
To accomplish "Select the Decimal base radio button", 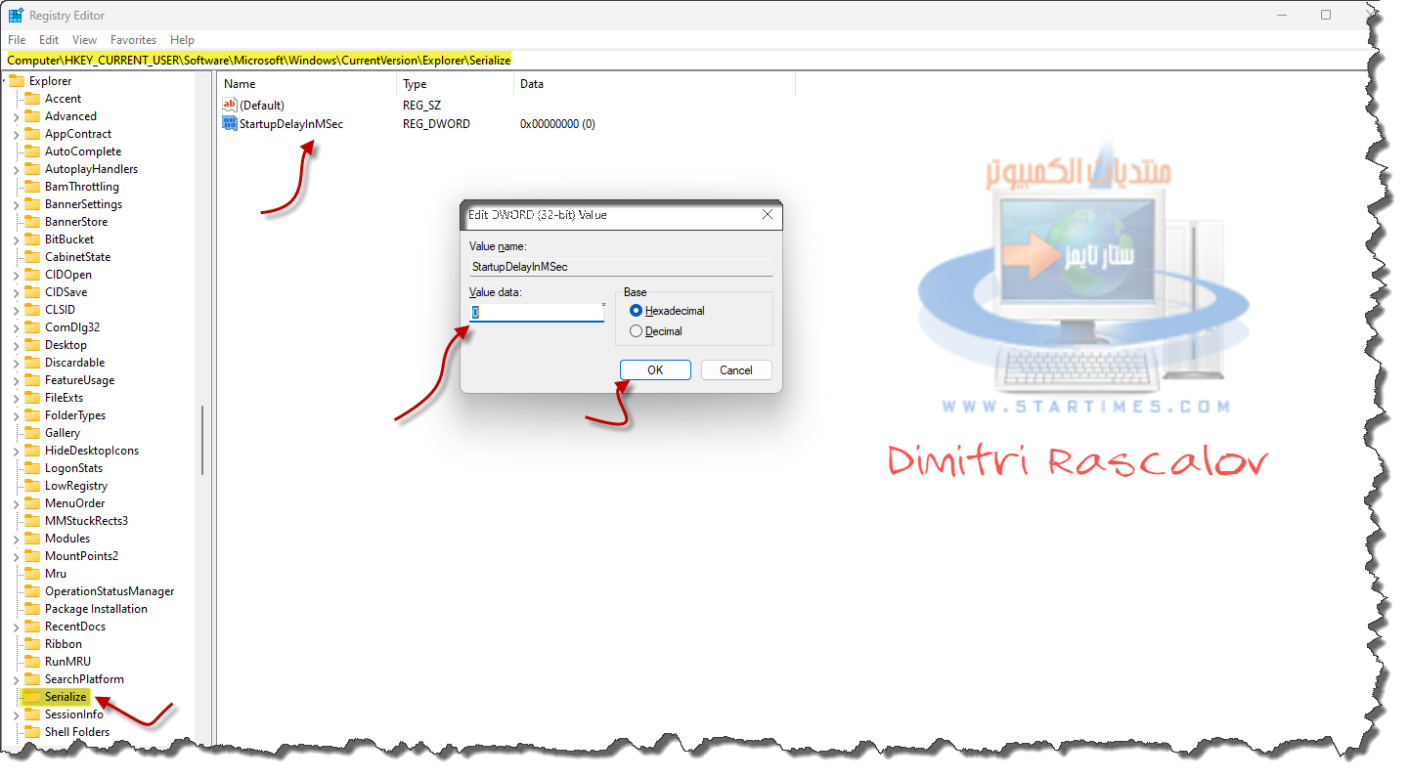I will (x=637, y=331).
